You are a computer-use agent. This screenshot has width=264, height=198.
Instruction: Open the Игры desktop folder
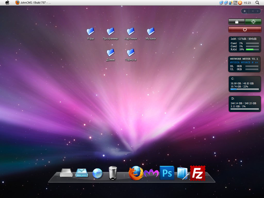[x=90, y=32]
